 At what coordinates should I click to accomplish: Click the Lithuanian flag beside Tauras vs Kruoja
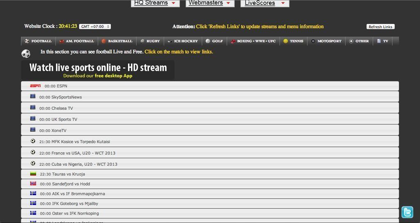tap(33, 173)
